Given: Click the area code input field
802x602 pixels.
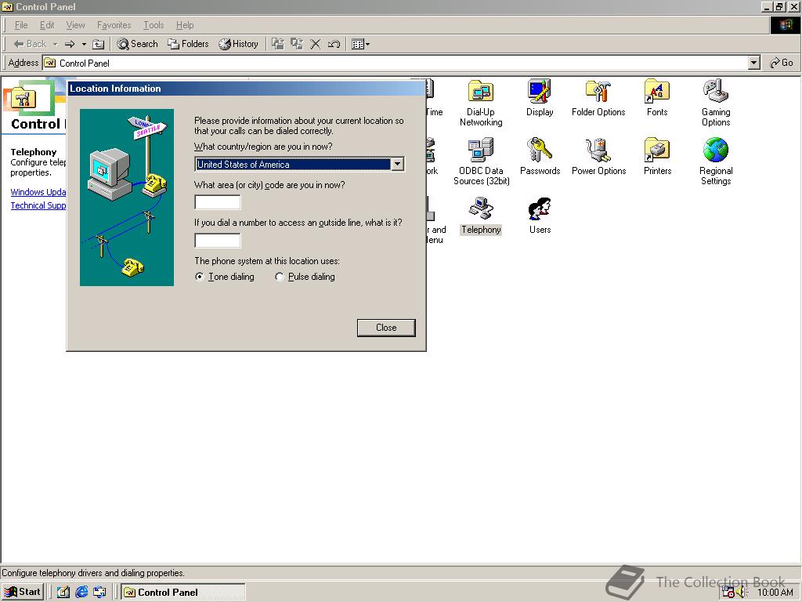Looking at the screenshot, I should coord(218,202).
